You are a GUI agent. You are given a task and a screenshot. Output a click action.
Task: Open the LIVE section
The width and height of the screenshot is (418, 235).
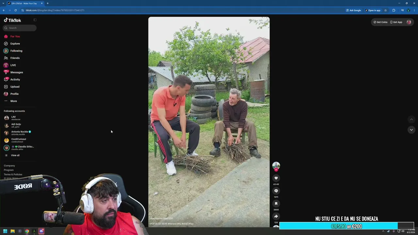[x=13, y=65]
